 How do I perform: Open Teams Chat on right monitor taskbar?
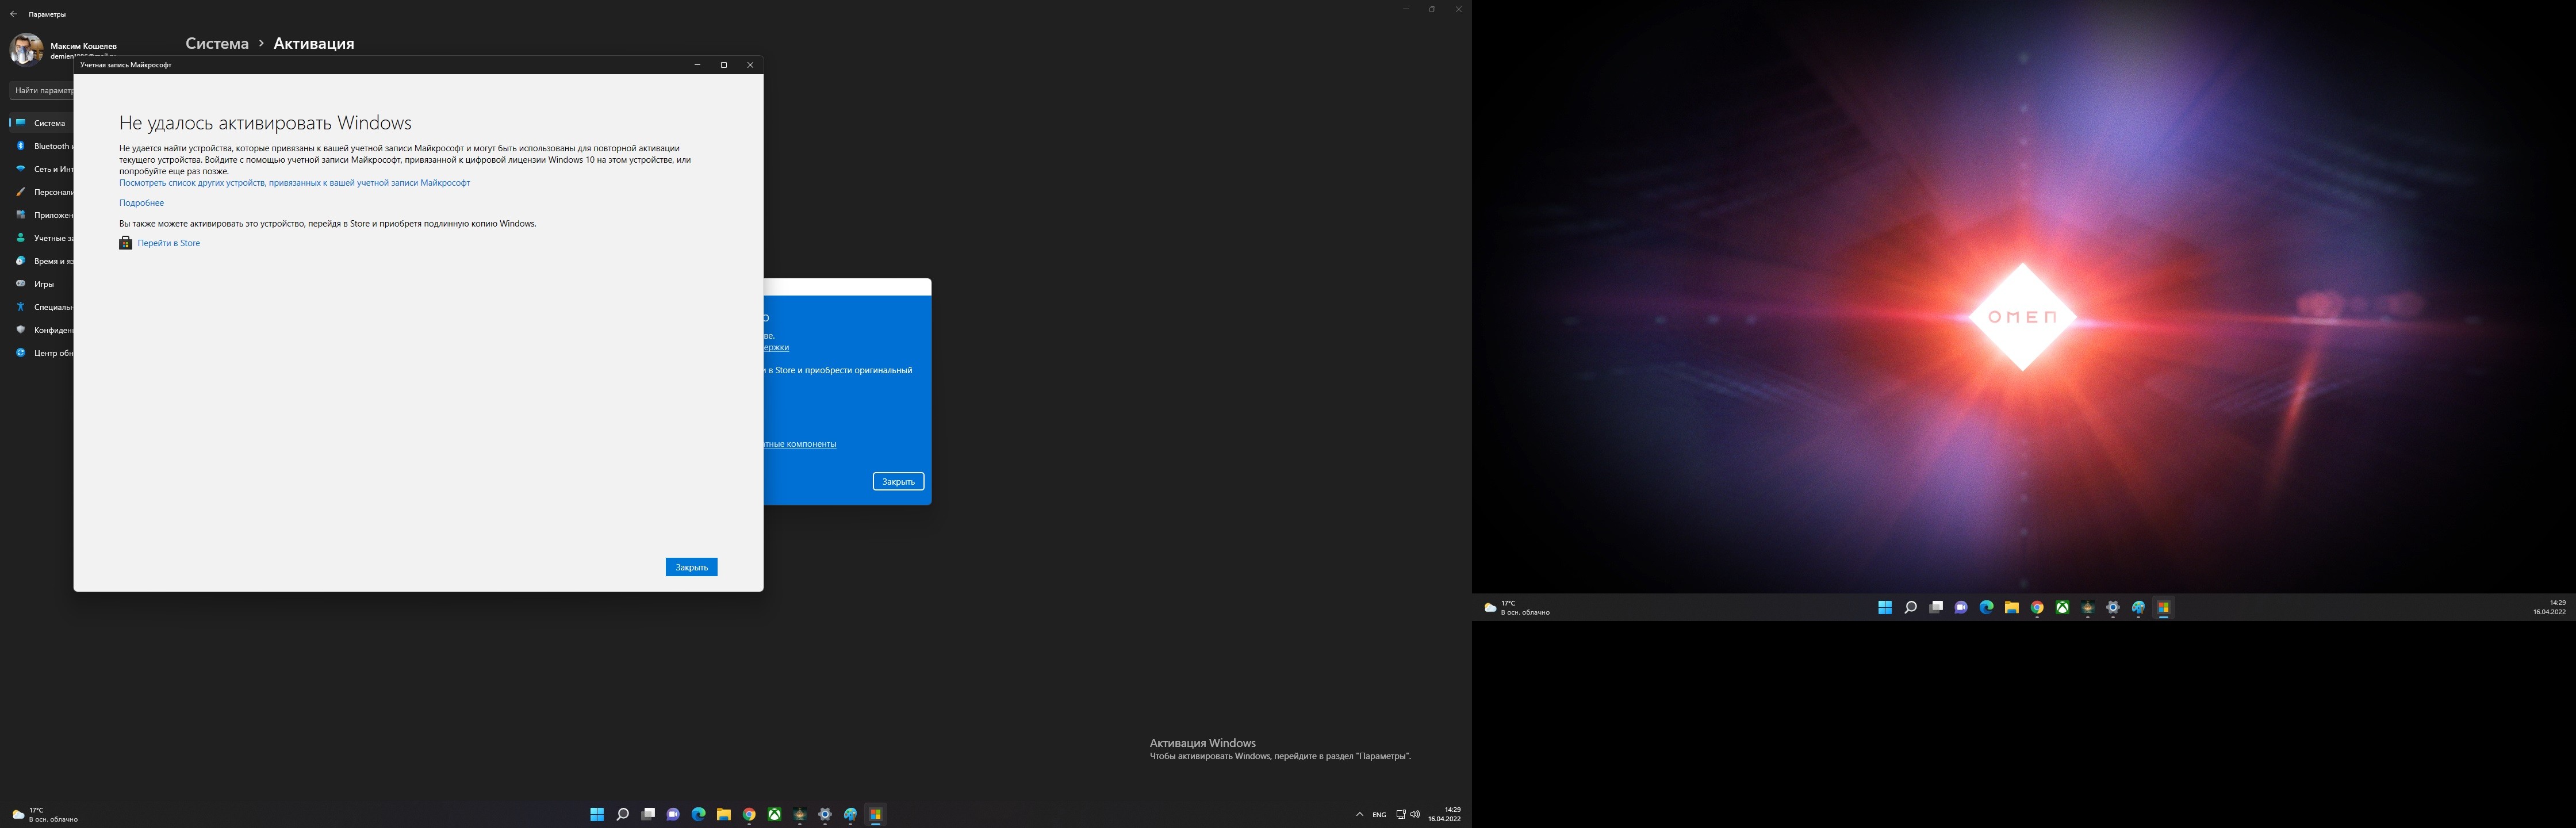(1961, 608)
